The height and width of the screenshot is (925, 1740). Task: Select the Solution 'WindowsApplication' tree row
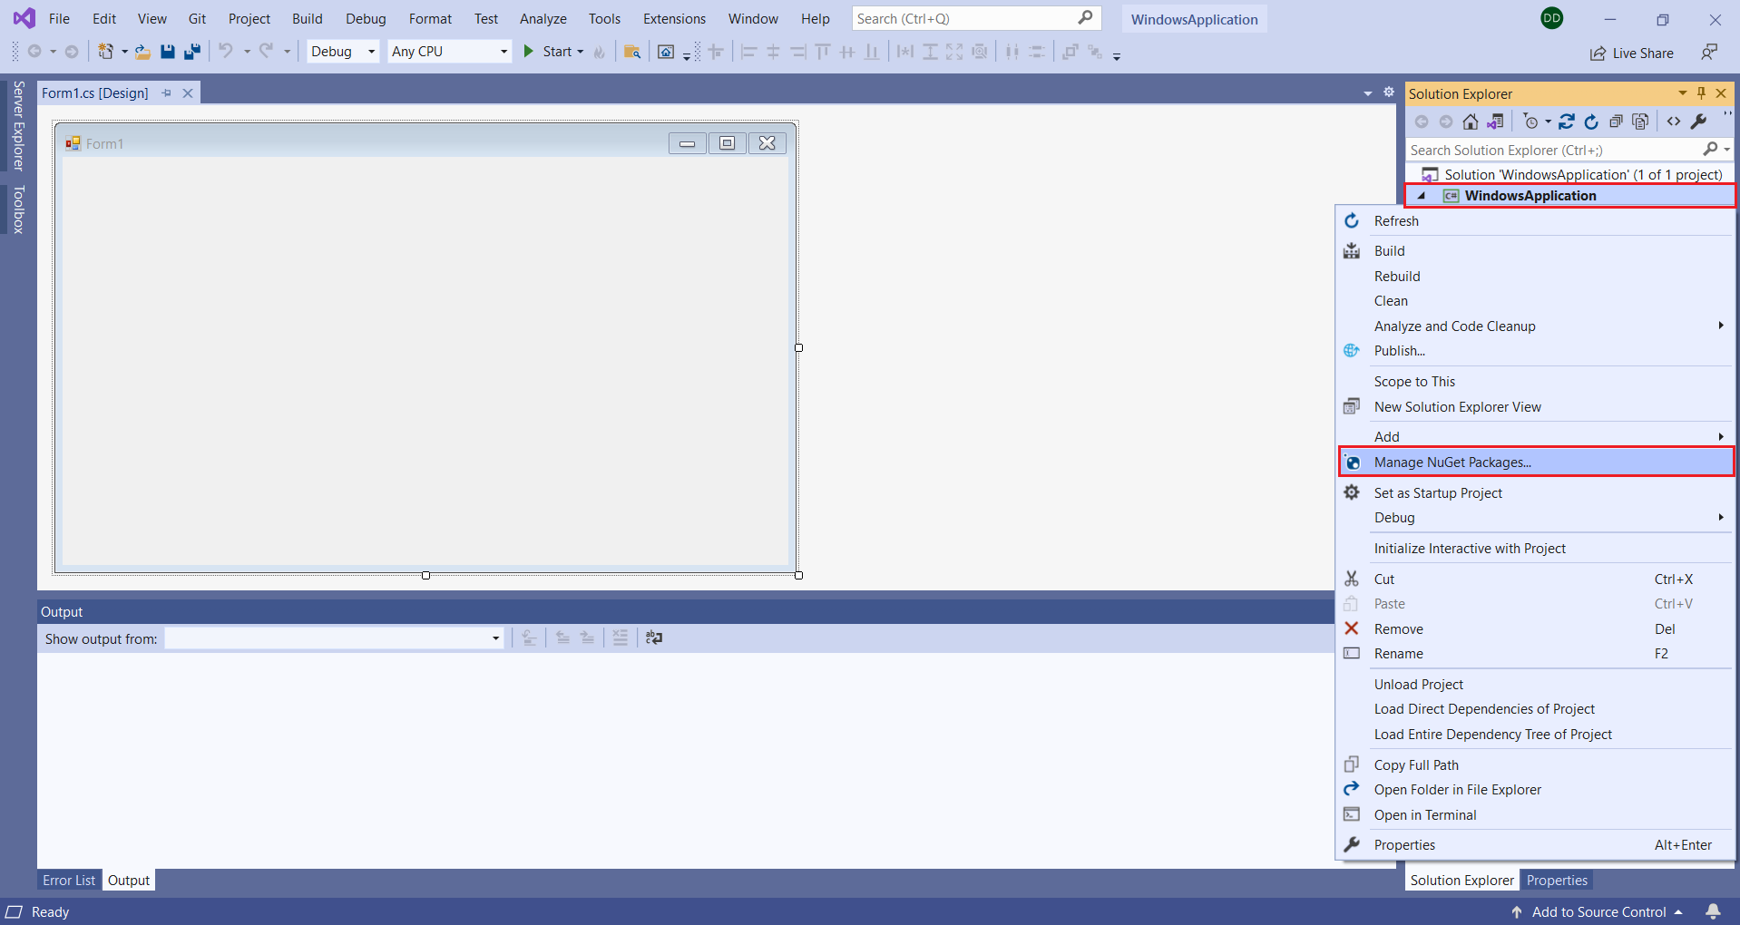(x=1570, y=174)
